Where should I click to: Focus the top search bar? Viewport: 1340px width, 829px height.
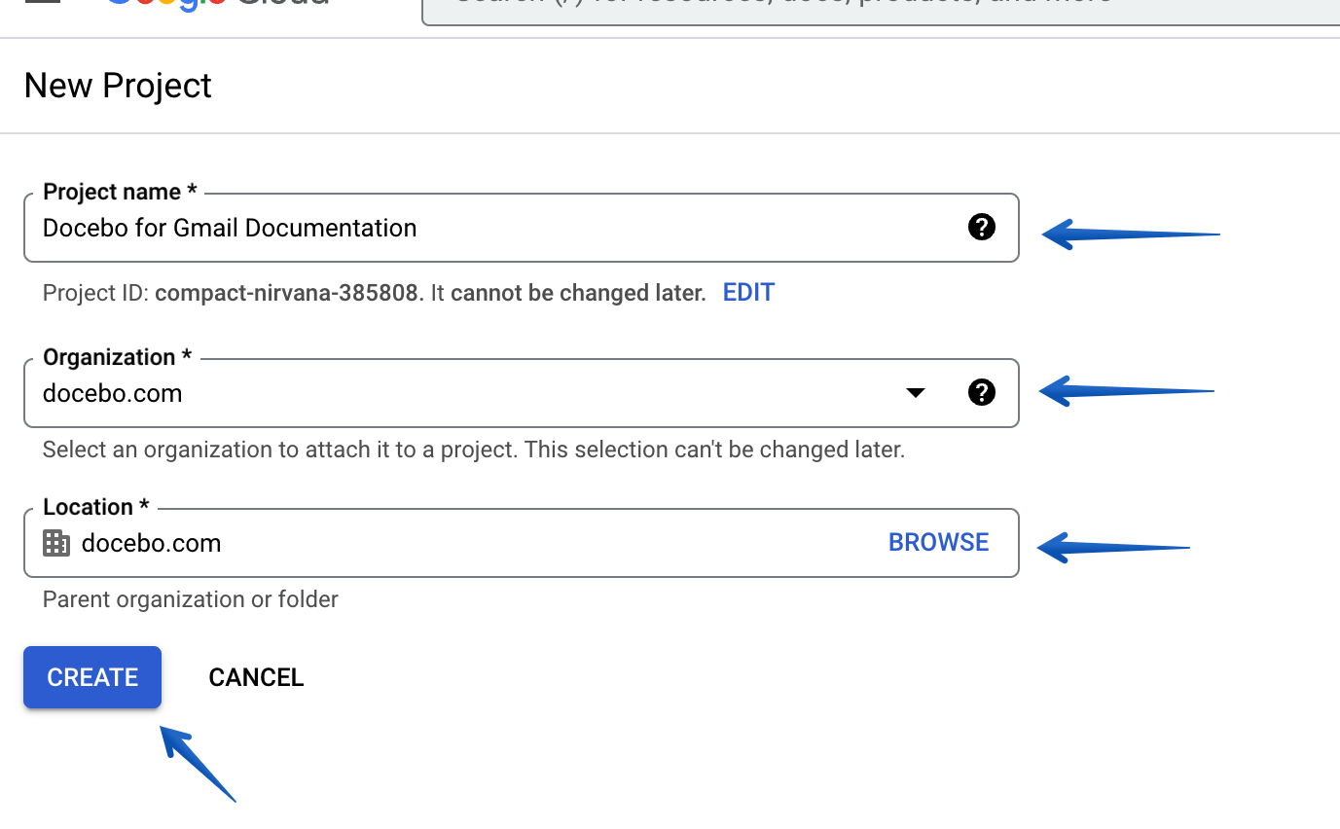click(881, 8)
